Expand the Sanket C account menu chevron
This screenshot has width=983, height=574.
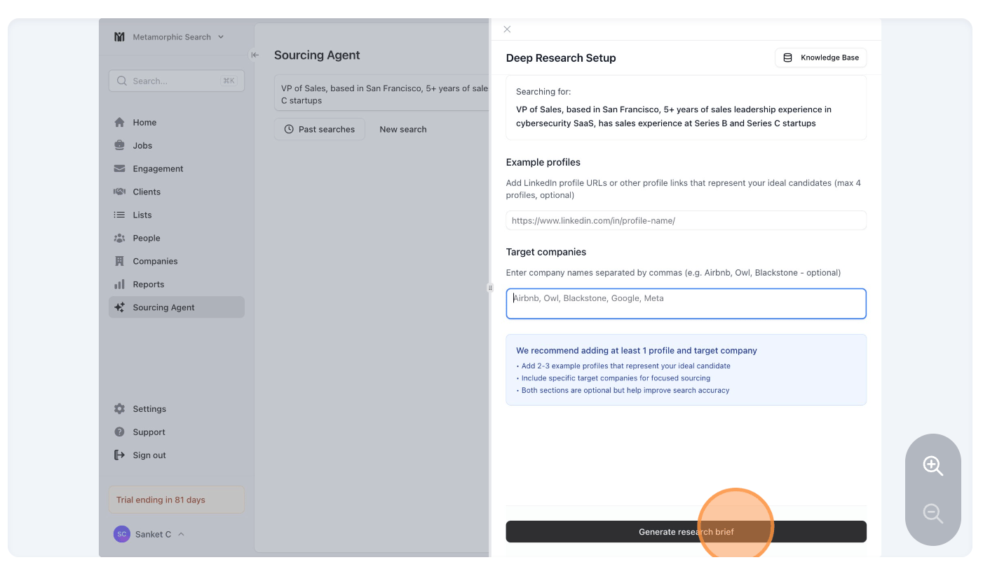tap(181, 534)
